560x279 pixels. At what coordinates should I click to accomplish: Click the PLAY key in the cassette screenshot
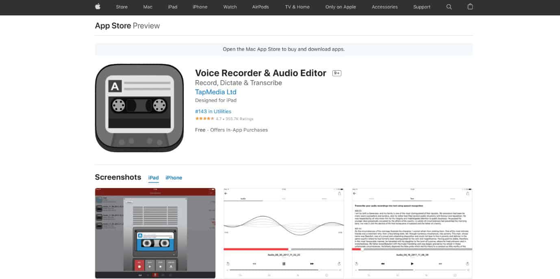[x=149, y=265]
